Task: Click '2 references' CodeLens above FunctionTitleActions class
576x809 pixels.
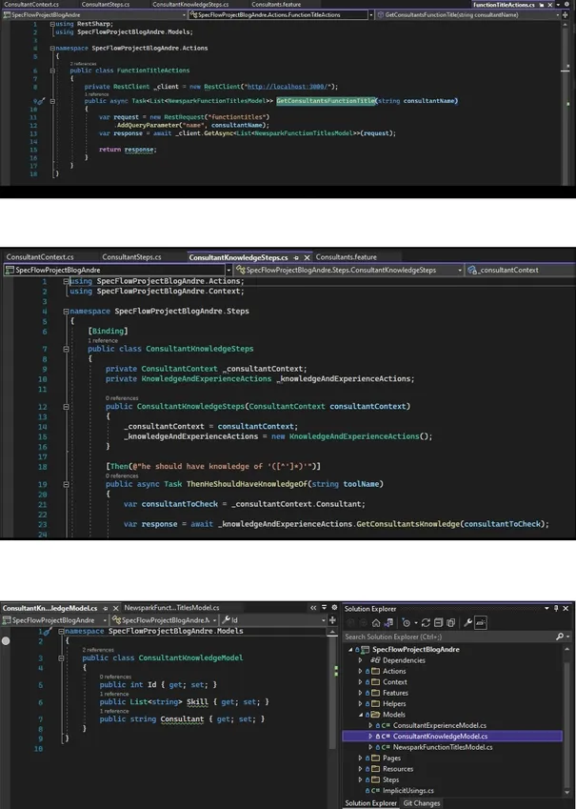Action: pos(83,64)
